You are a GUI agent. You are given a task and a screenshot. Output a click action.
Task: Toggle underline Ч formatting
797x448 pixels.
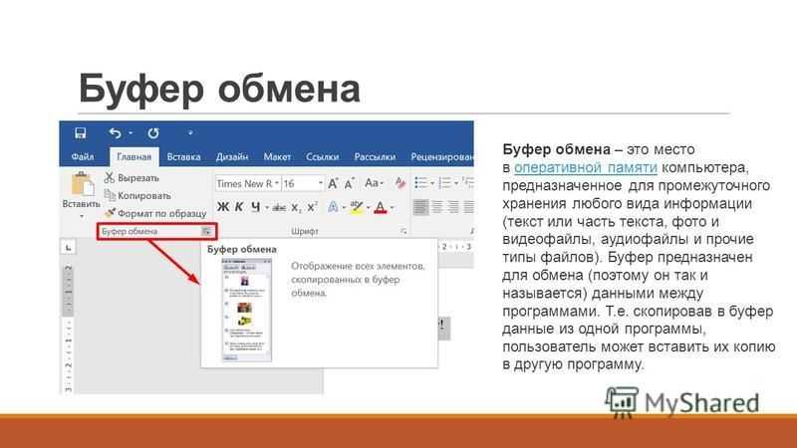coord(255,207)
